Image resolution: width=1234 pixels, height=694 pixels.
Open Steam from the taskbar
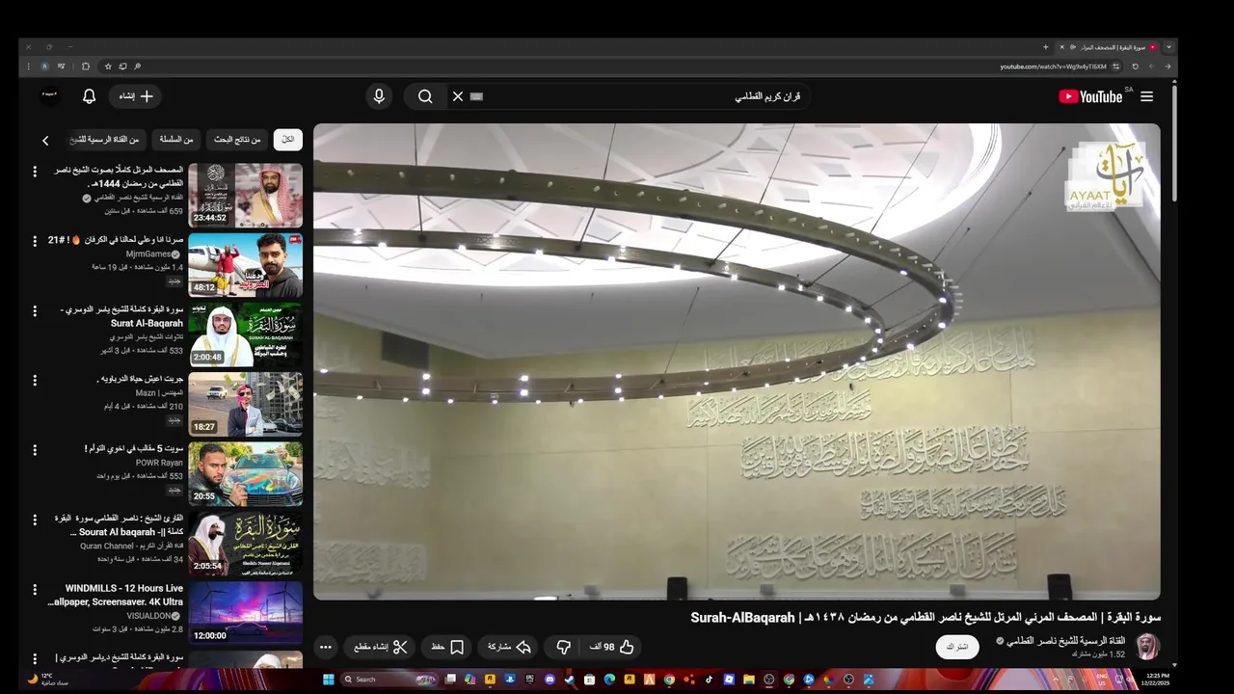coord(568,679)
